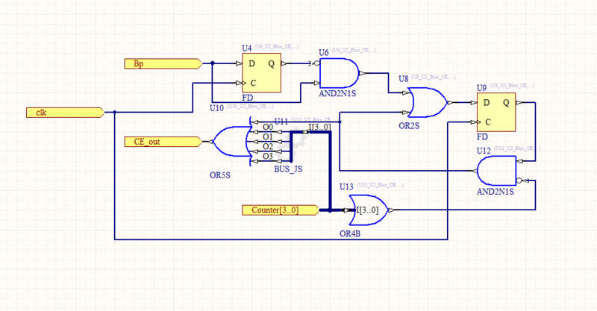The height and width of the screenshot is (311, 597).
Task: Select the U4 FD flip-flop symbol
Action: pyautogui.click(x=260, y=73)
